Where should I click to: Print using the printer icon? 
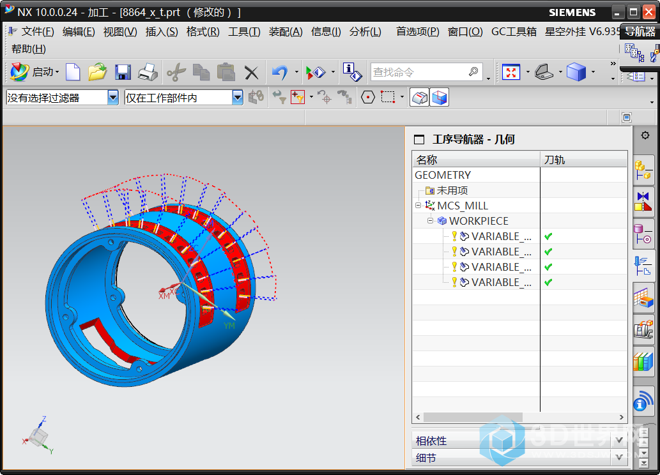click(148, 72)
